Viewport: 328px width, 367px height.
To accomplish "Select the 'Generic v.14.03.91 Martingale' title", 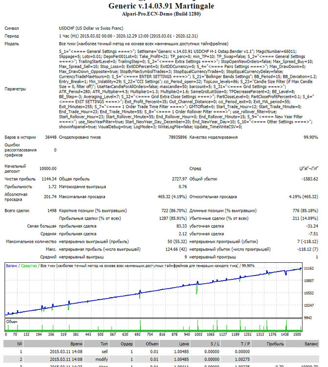I will coord(161,6).
